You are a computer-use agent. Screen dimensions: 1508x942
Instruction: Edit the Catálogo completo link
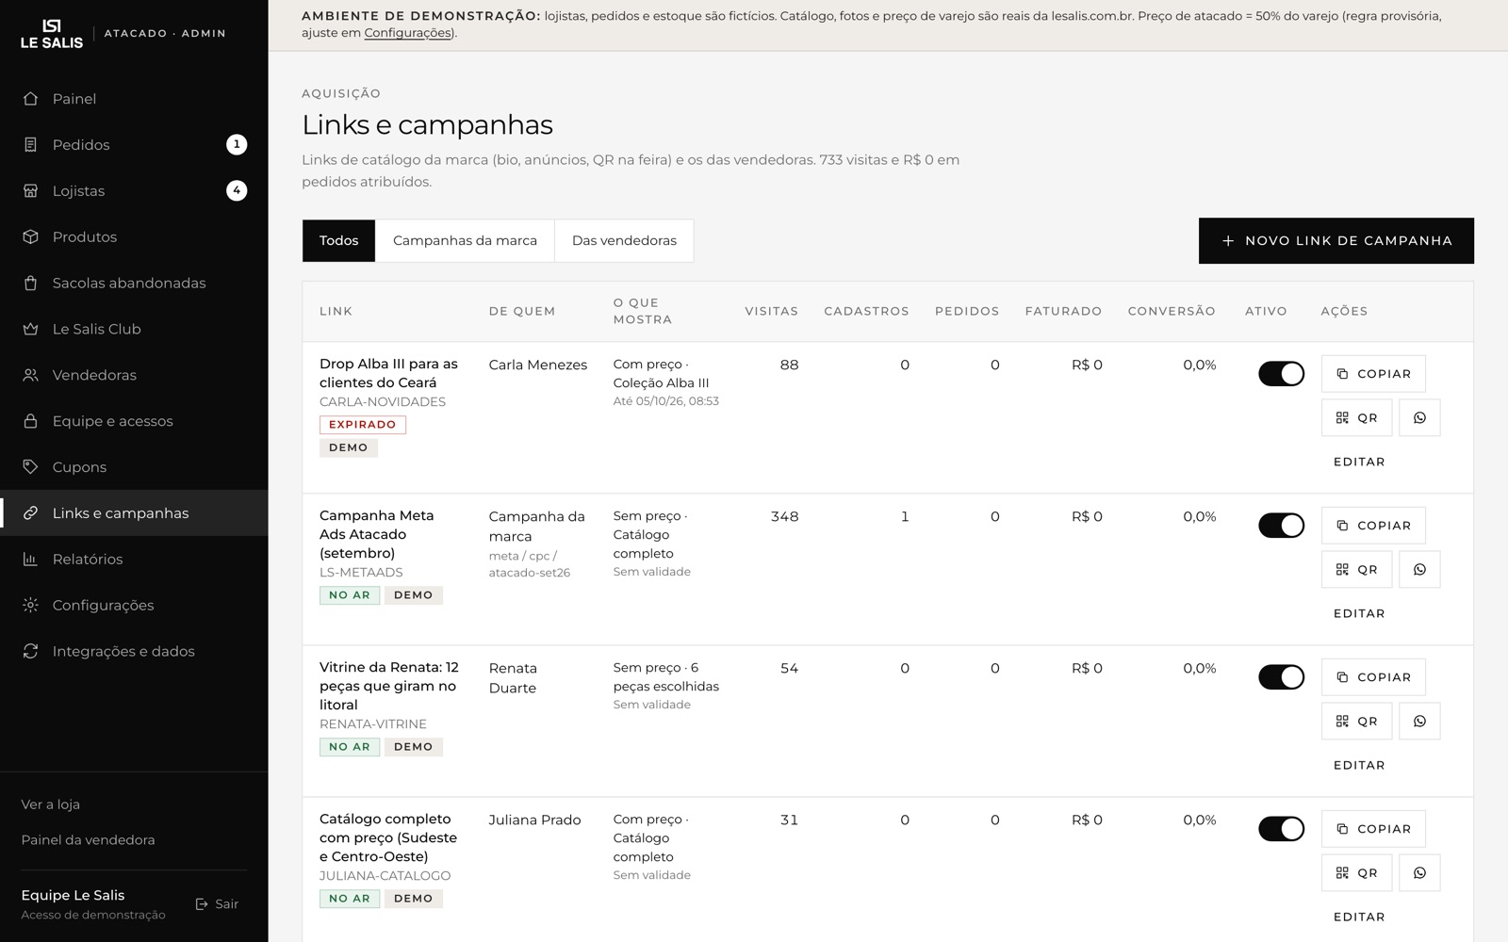(1359, 917)
